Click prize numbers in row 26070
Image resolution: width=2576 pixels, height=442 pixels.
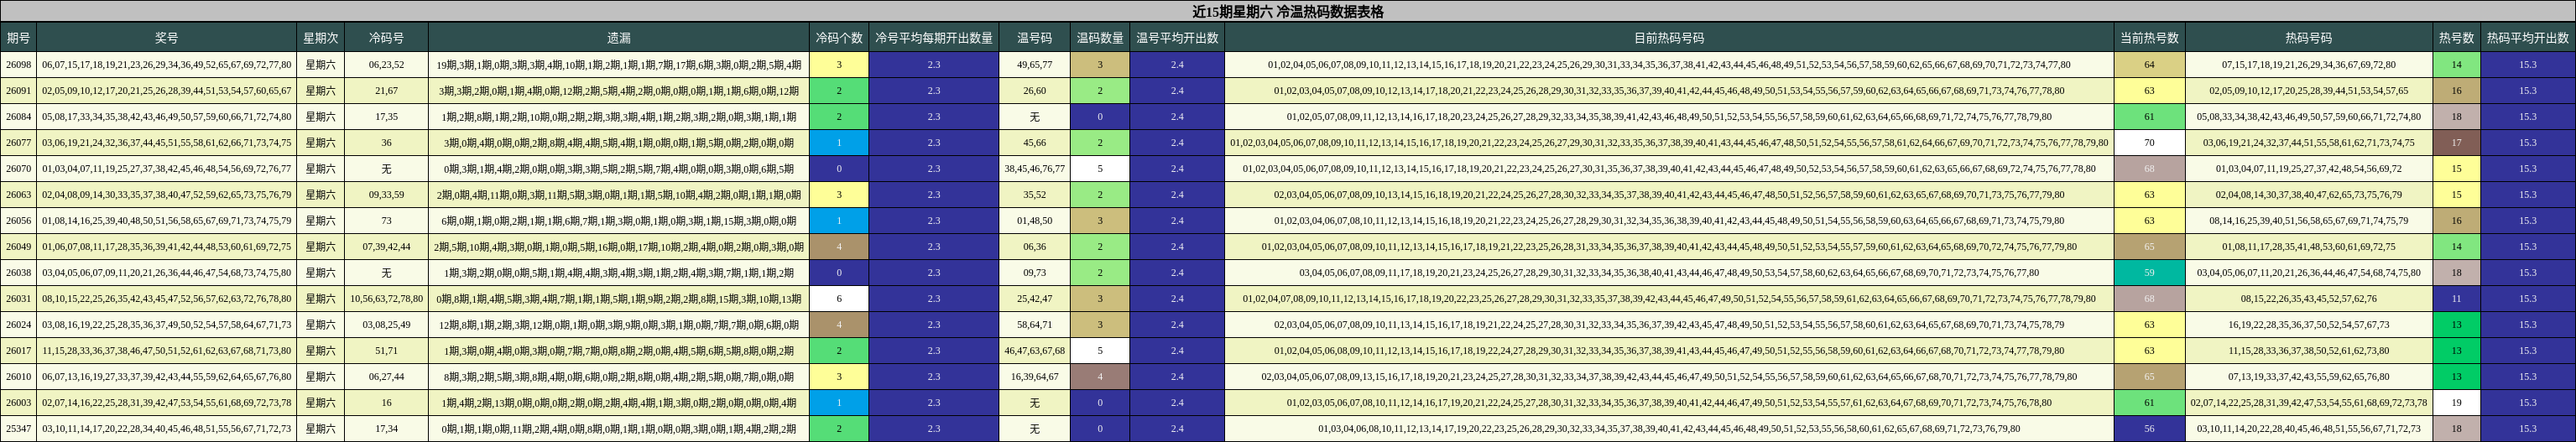[167, 169]
